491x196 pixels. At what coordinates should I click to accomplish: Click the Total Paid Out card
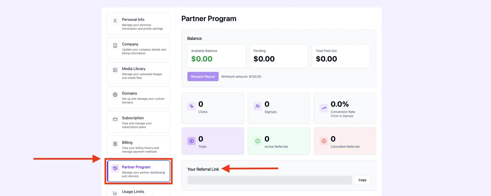click(341, 56)
